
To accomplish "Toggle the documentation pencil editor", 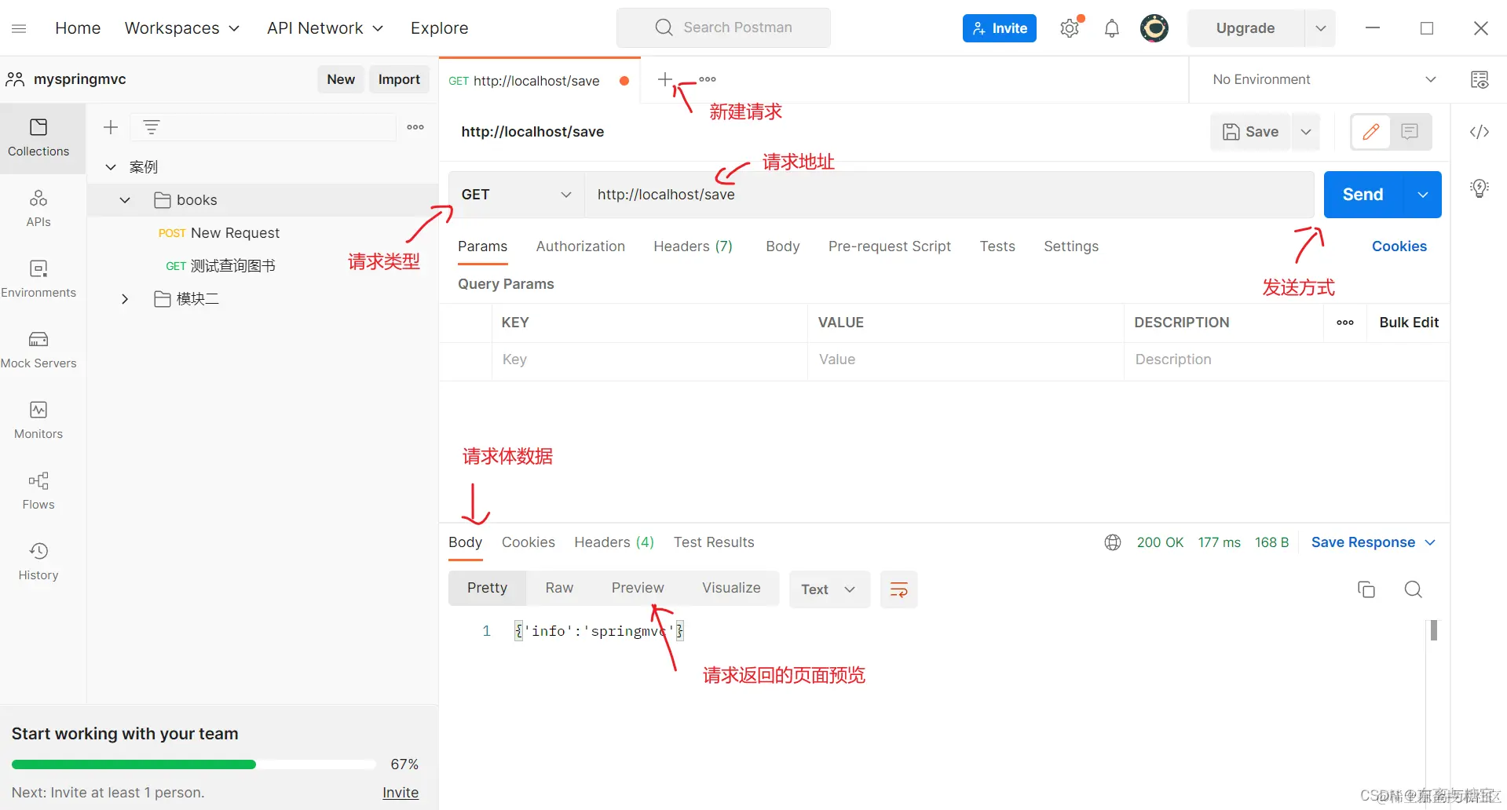I will (1371, 132).
